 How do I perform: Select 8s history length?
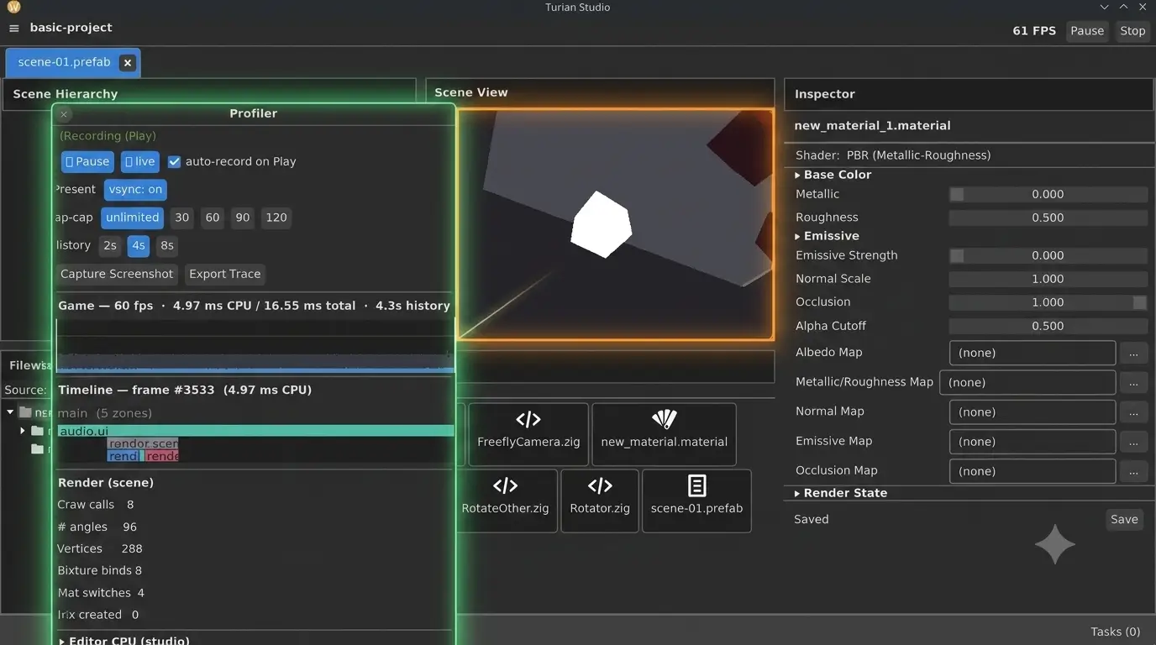coord(167,246)
